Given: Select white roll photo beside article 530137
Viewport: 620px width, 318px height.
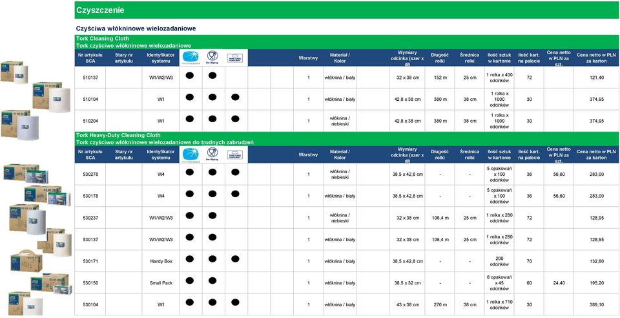Looking at the screenshot, I should coord(54,242).
